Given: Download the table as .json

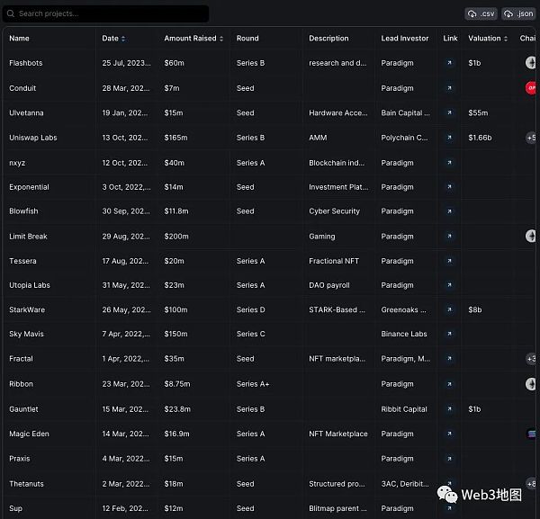Looking at the screenshot, I should (518, 13).
